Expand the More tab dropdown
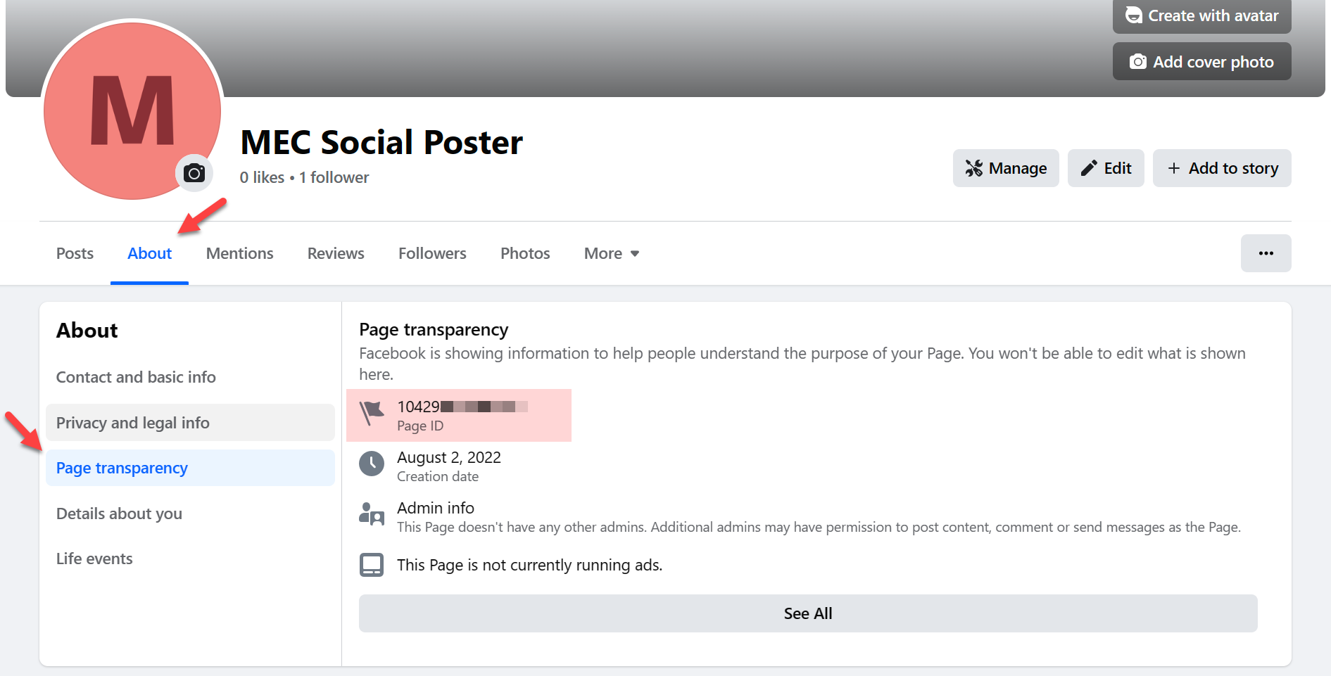Screen dimensions: 1331x676 point(612,253)
